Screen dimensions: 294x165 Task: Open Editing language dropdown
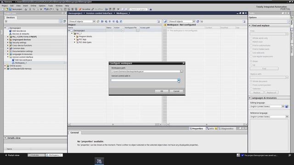click(283, 106)
